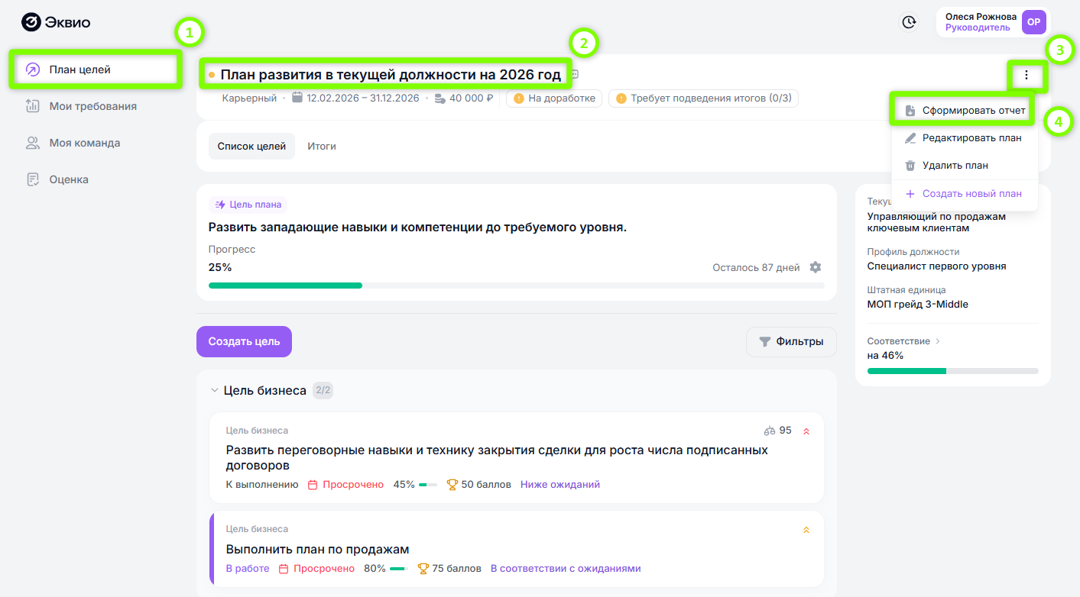
Task: Click Требует подведения итогов (0/3) badge
Action: click(703, 98)
